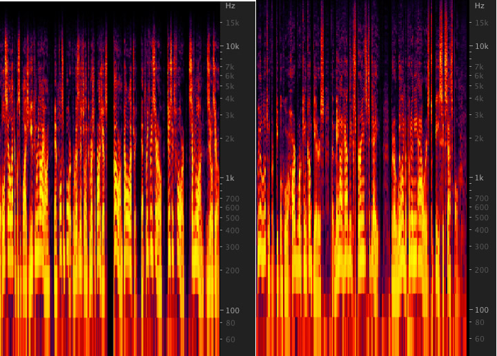Click the right spectrogram at 1k height
The height and width of the screenshot is (356, 497).
[x=359, y=178]
